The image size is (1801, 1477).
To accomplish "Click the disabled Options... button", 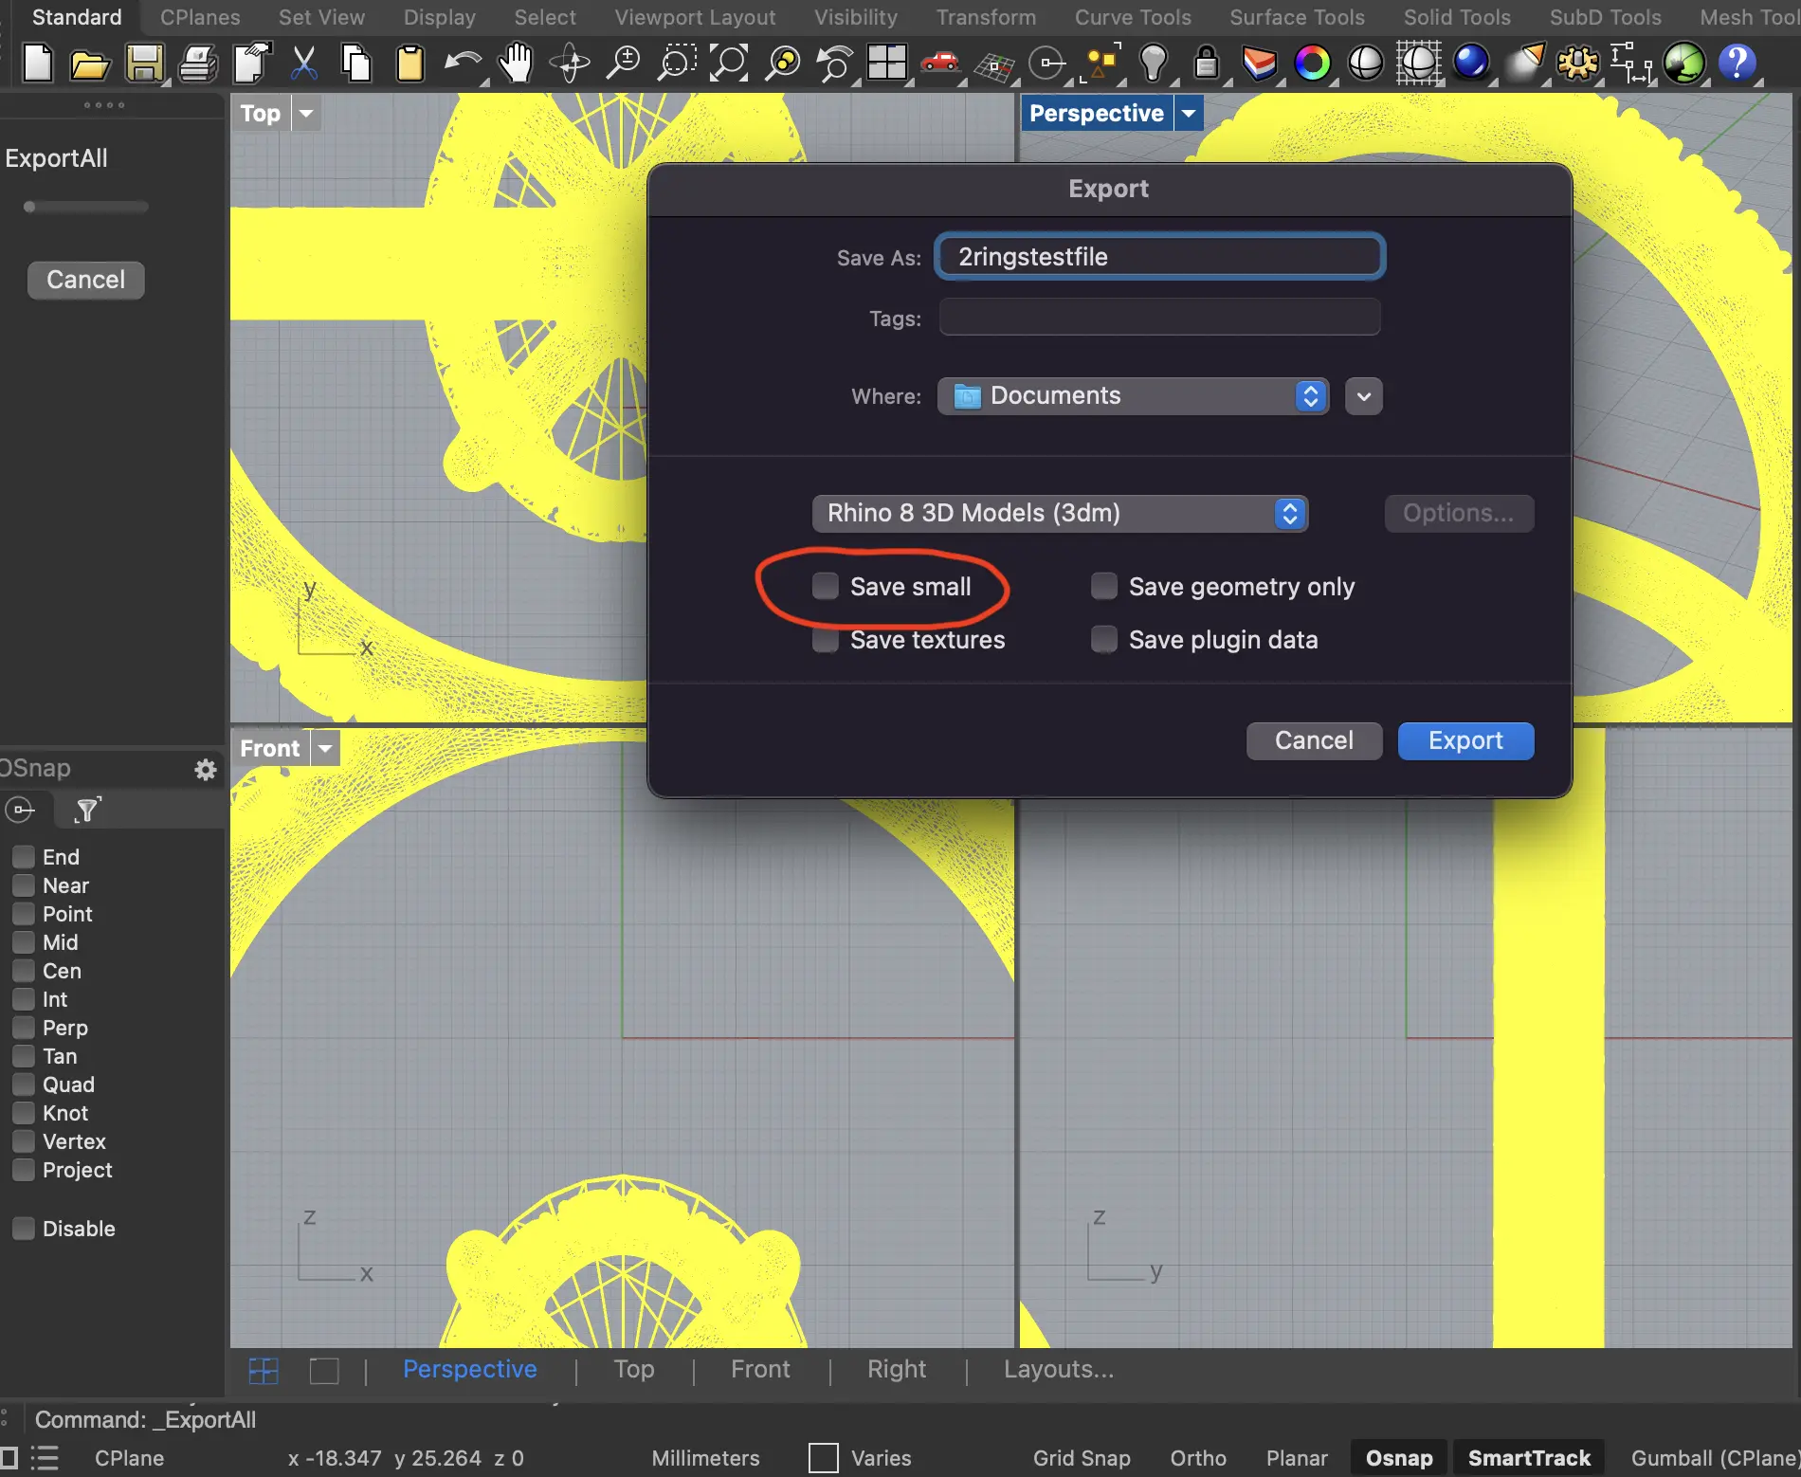I will point(1459,514).
